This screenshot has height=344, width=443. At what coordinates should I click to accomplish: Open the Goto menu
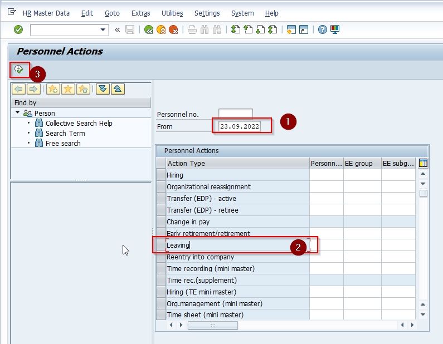pos(112,13)
